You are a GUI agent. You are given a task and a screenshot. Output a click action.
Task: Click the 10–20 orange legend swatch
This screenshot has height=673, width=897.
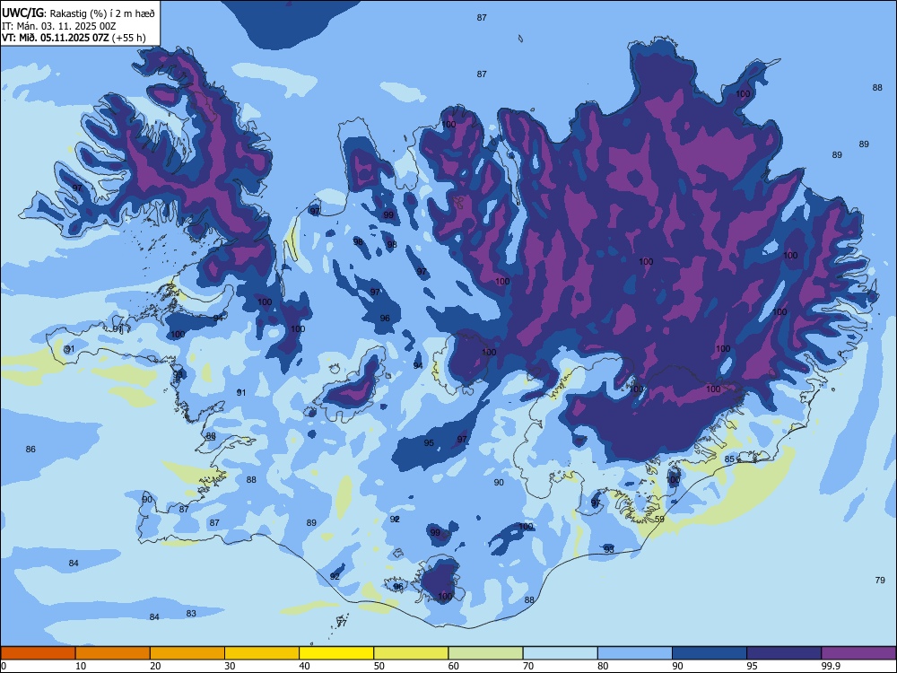(113, 653)
